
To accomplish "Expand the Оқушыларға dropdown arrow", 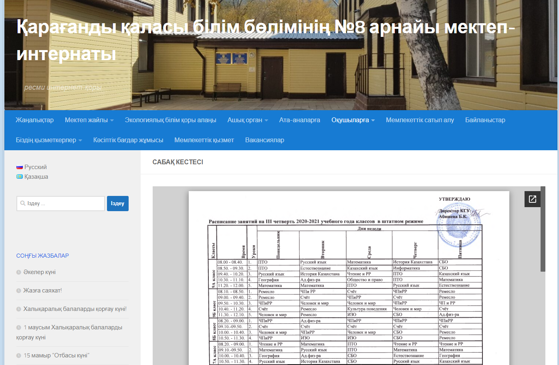I will [x=373, y=121].
